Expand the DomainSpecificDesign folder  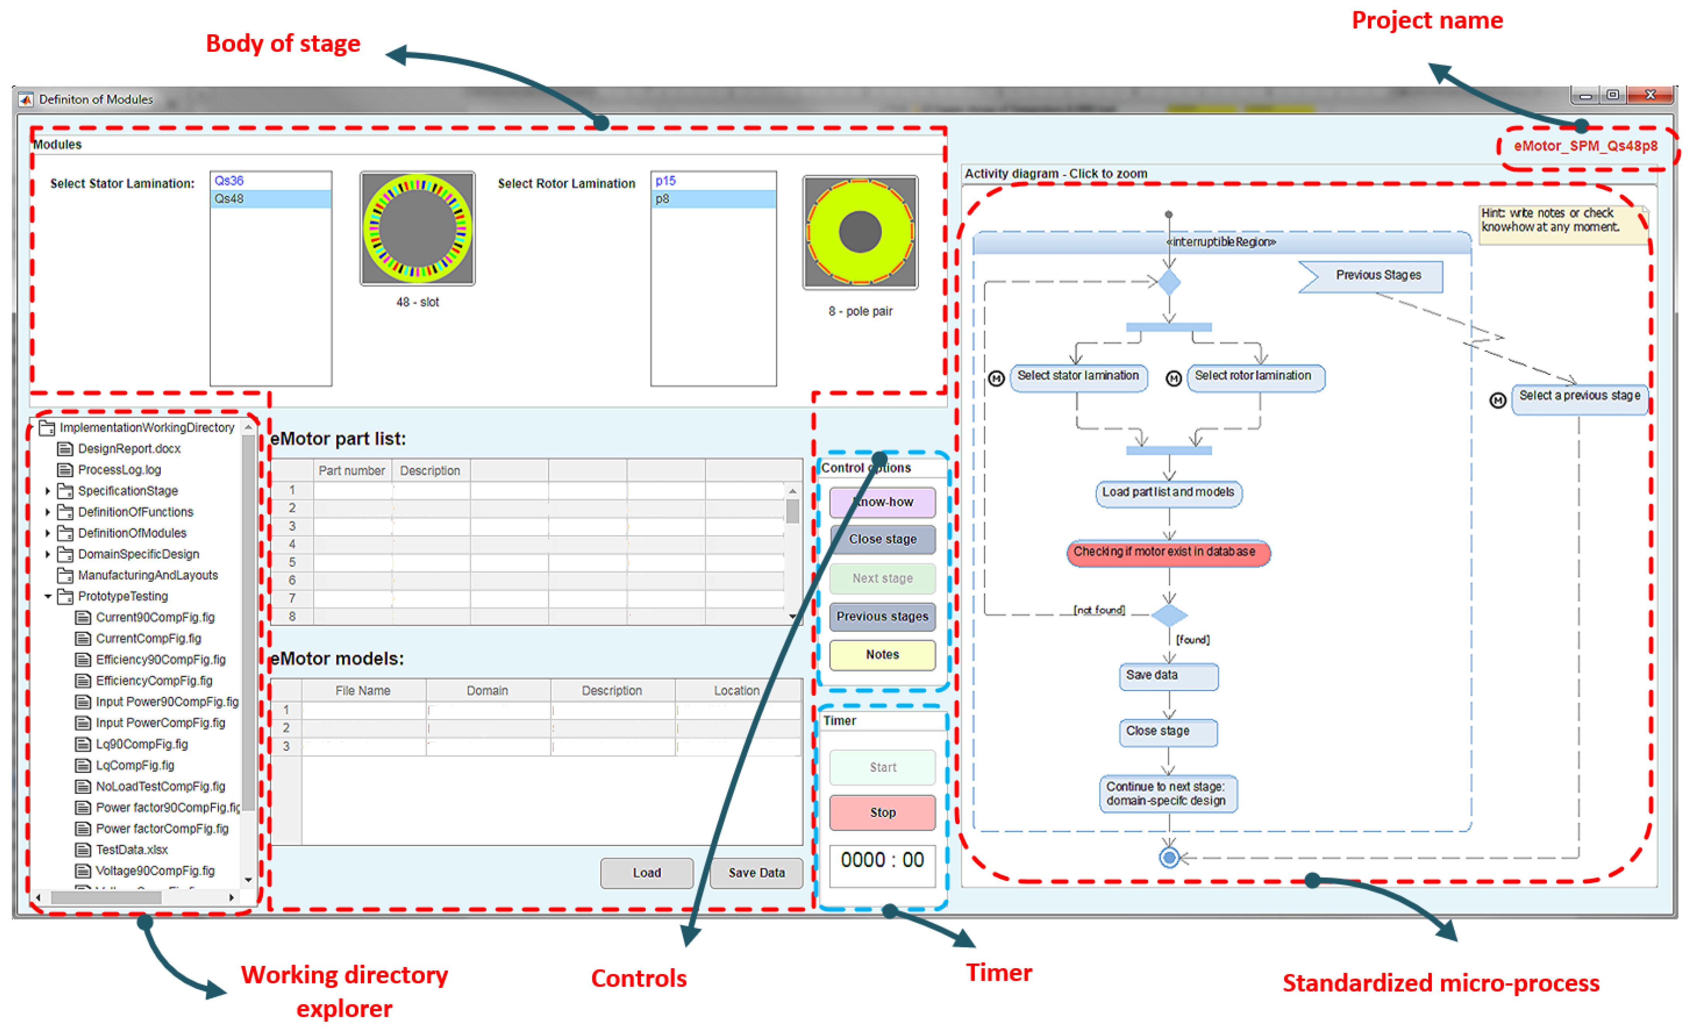coord(48,554)
